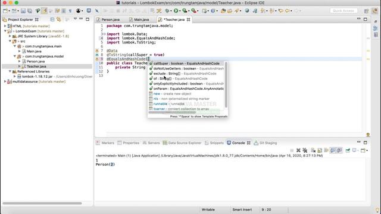This screenshot has width=381, height=214.
Task: Choose 'nls - non-externalized string marker' template
Action: tap(186, 99)
